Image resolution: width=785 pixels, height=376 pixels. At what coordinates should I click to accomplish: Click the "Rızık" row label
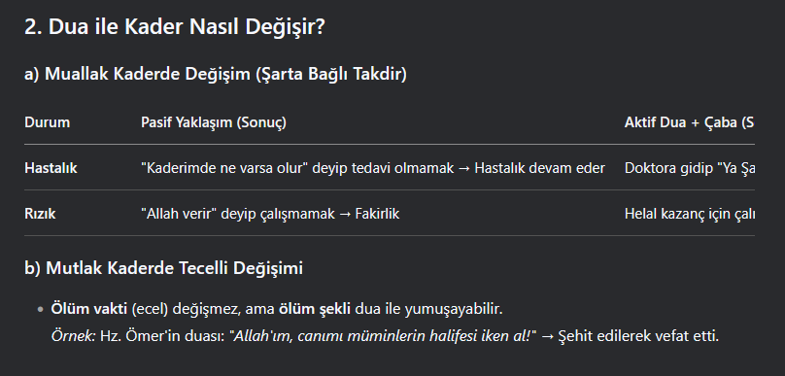click(x=40, y=214)
